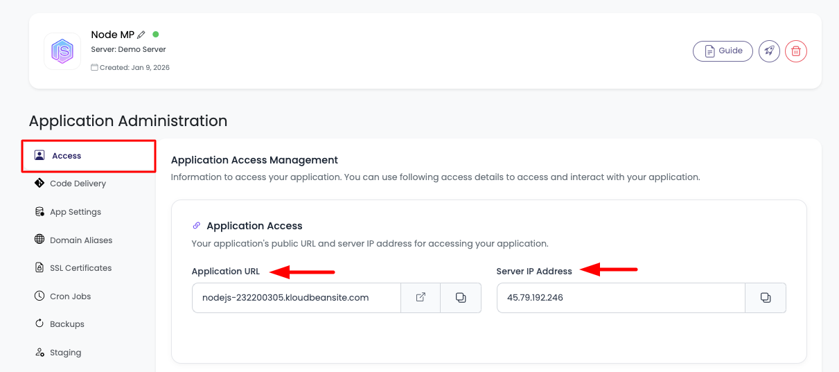Click the 'Created: Jan 9, 2026' text
This screenshot has height=372, width=839.
tap(134, 68)
